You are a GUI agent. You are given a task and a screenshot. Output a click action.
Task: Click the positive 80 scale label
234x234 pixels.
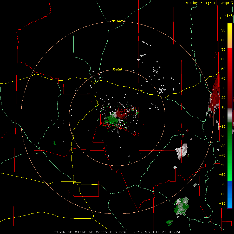(x=223, y=40)
